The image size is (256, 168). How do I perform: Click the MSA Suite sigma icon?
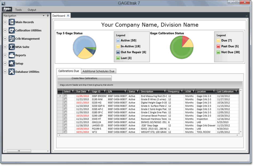12,47
